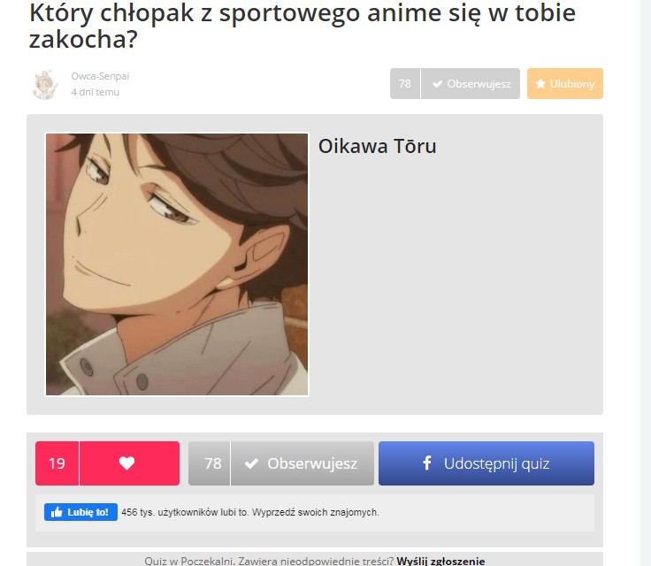The height and width of the screenshot is (566, 651).
Task: Click the heart like icon
Action: pos(126,463)
